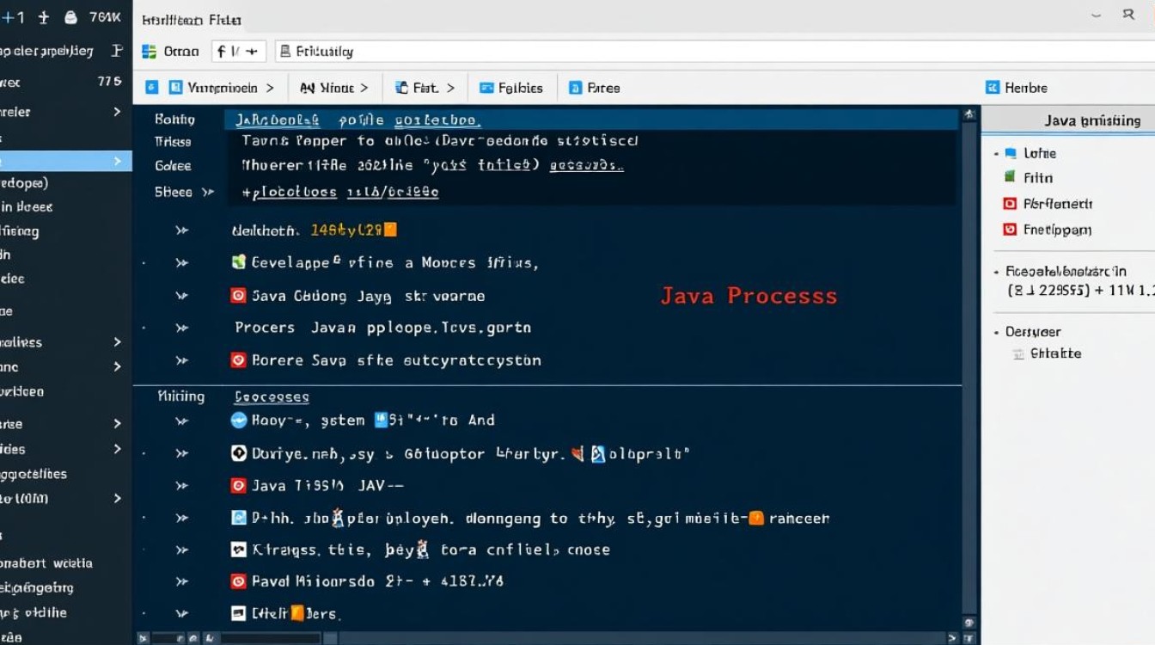The image size is (1155, 645).
Task: Click the underlined Geoceeses link
Action: tap(272, 396)
